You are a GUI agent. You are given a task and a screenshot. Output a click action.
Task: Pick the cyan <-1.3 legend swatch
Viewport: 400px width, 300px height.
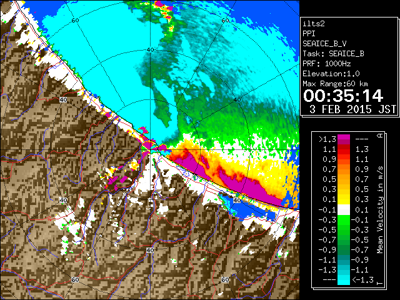tap(344, 279)
